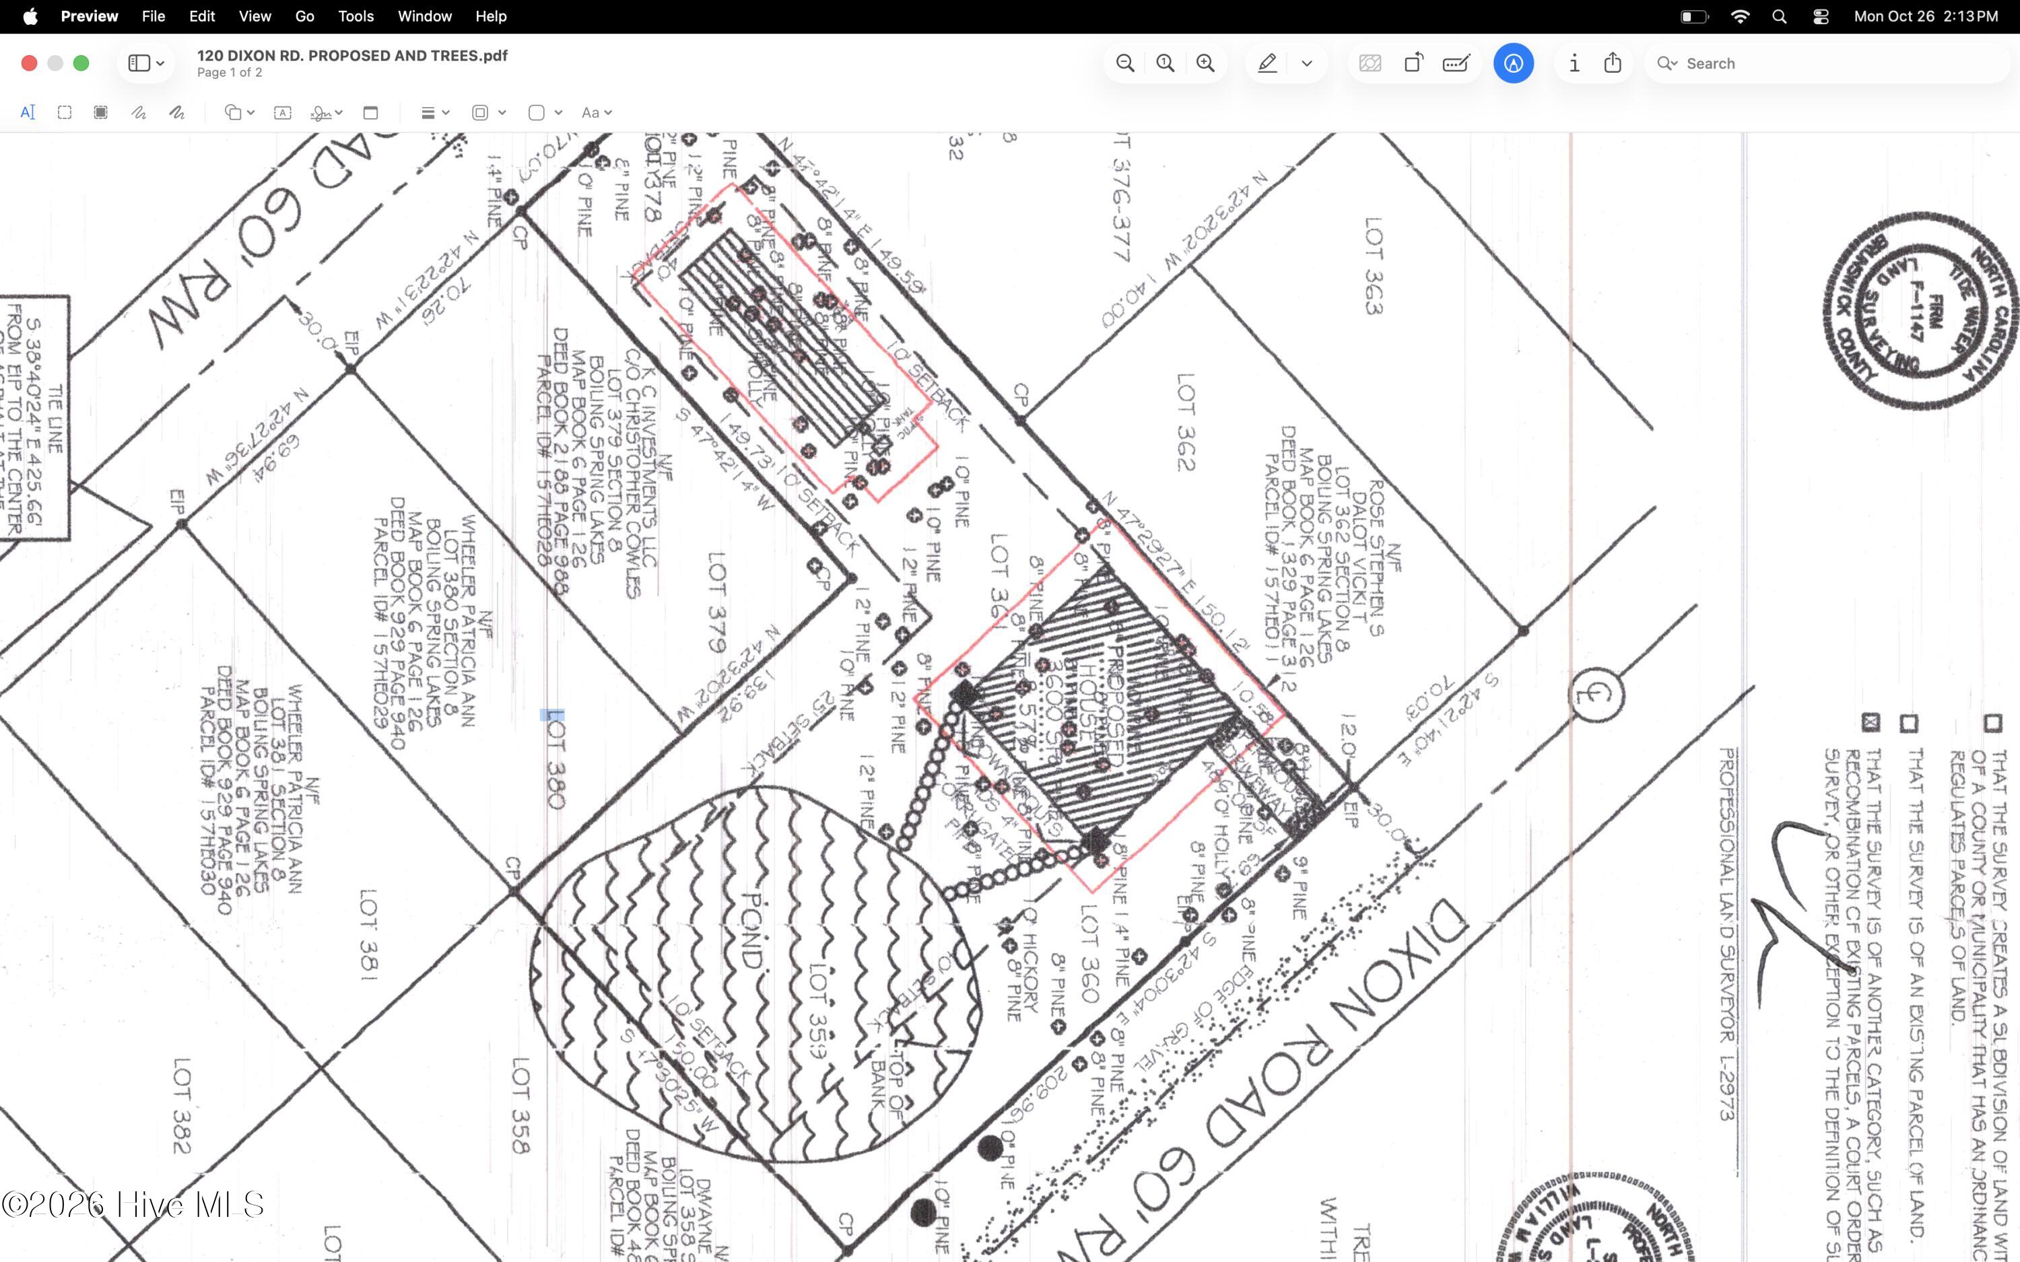2020x1262 pixels.
Task: Open the Preview app menu
Action: coord(90,17)
